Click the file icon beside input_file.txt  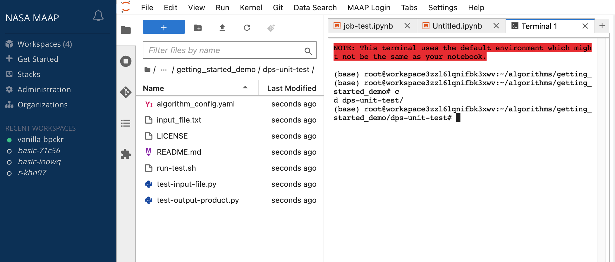(x=149, y=120)
